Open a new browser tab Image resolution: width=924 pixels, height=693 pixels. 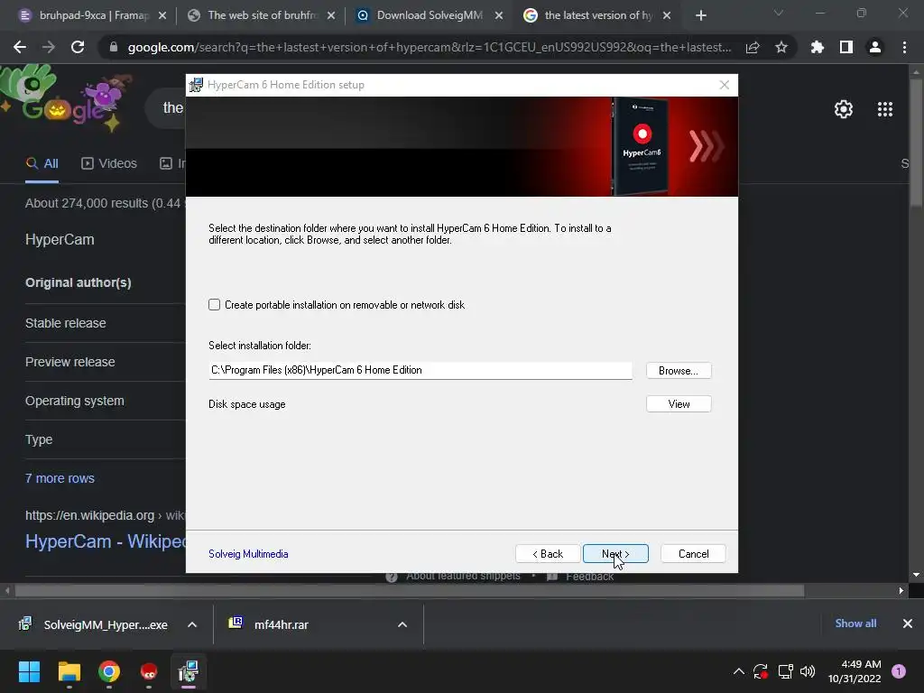[700, 16]
